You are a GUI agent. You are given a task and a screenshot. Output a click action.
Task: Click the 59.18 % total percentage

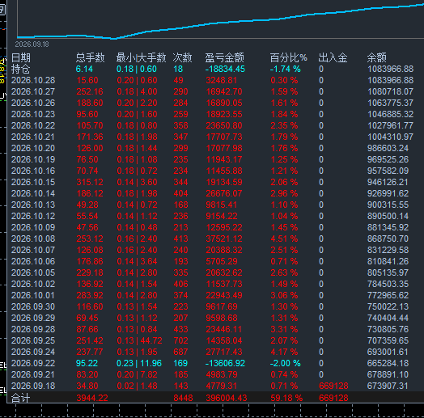[x=286, y=398]
